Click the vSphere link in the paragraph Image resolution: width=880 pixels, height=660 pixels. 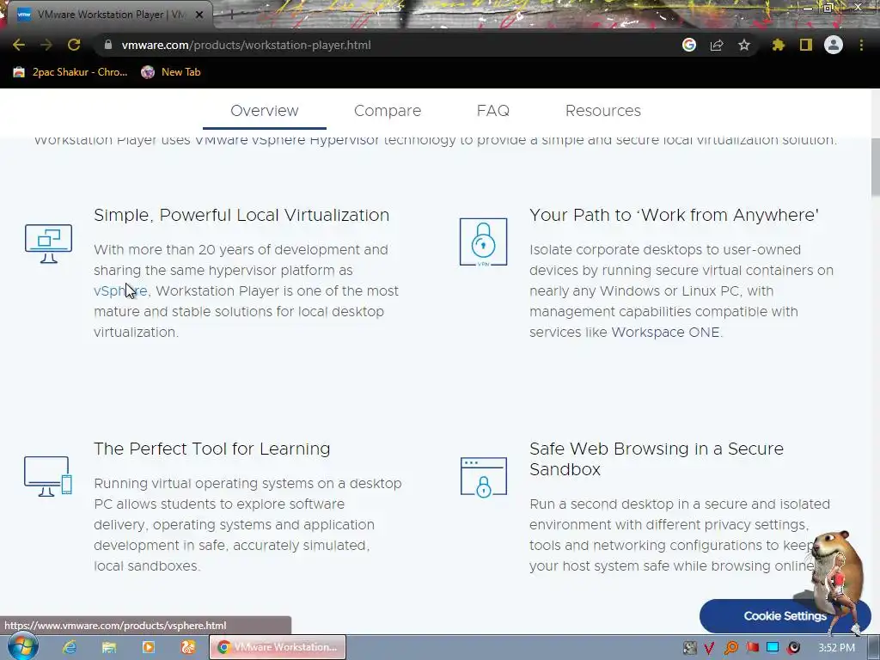point(120,290)
